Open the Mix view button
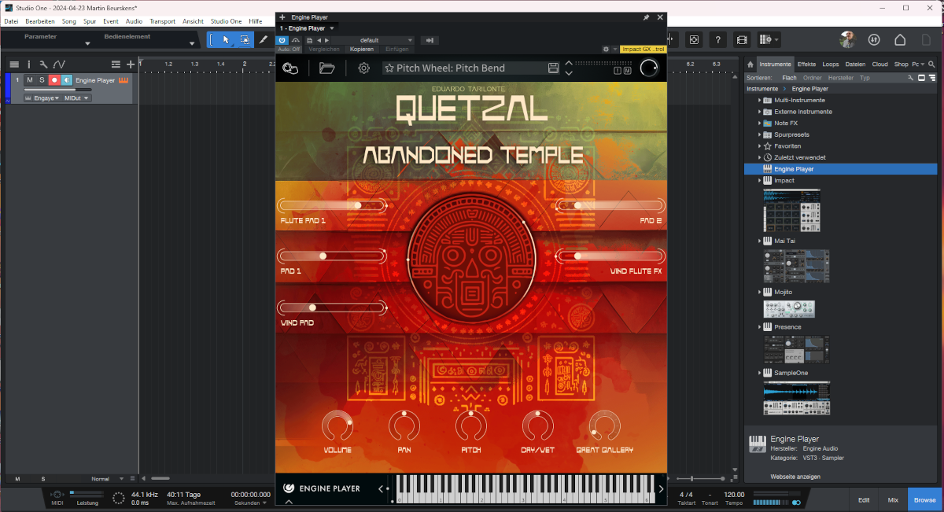The height and width of the screenshot is (512, 944). point(893,499)
